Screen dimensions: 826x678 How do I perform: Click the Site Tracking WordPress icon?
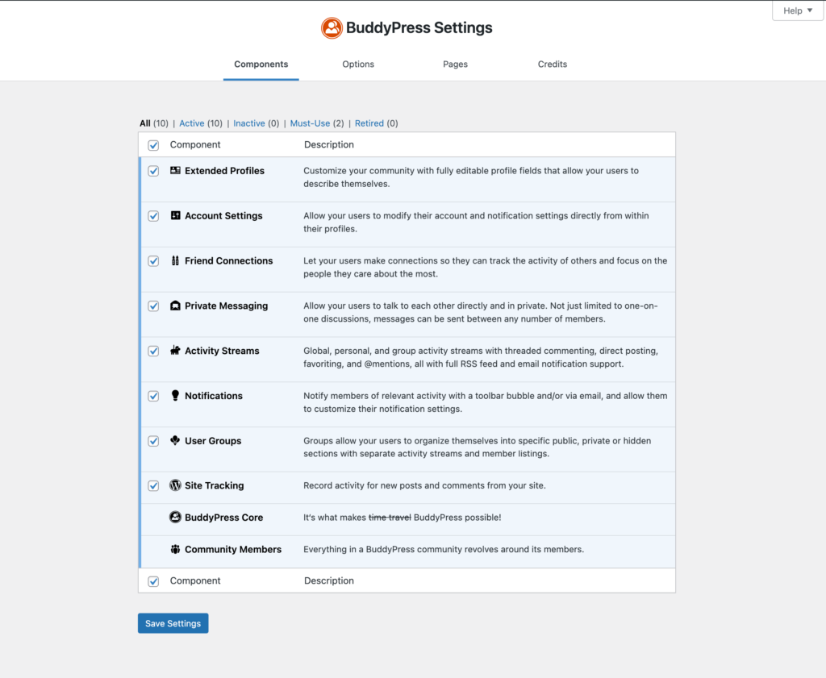175,485
